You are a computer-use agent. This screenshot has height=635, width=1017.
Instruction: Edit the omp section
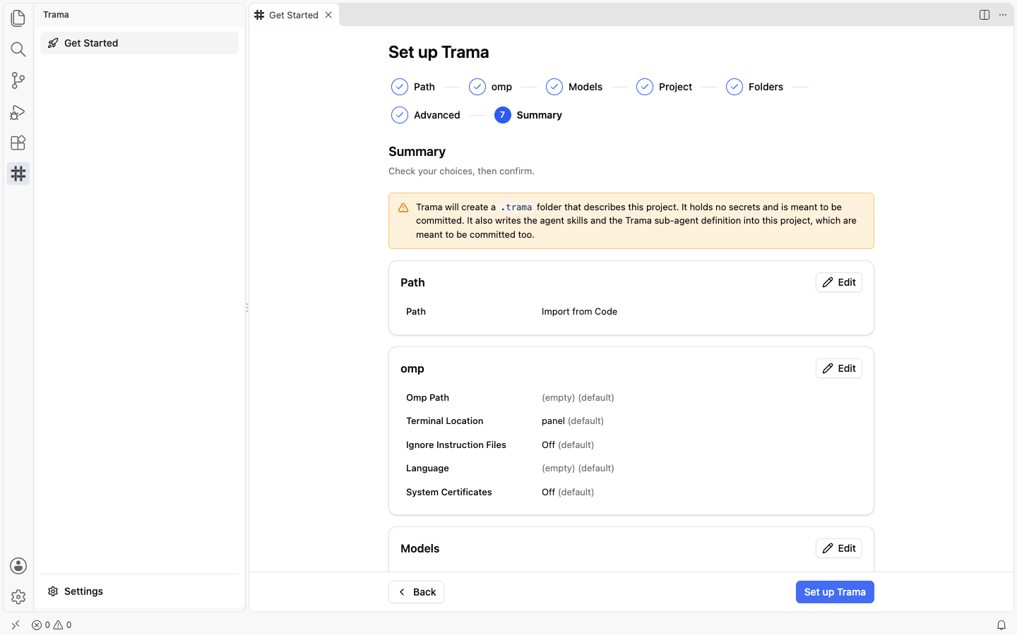click(839, 368)
